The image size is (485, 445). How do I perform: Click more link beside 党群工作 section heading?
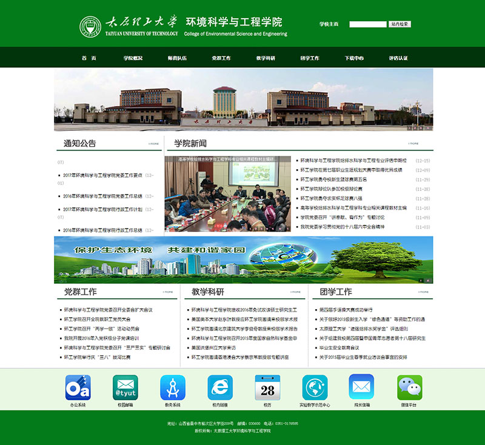[168, 292]
